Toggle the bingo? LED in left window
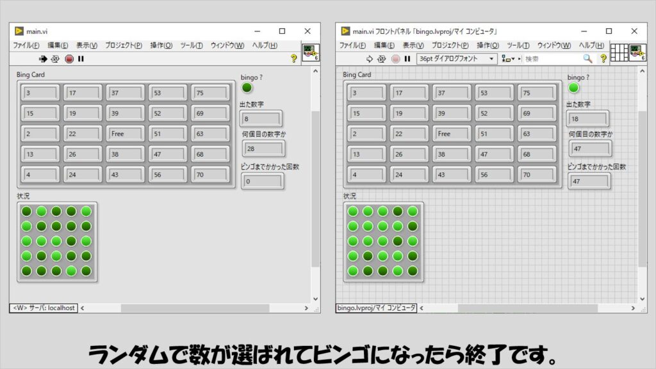The height and width of the screenshot is (369, 656). point(247,88)
